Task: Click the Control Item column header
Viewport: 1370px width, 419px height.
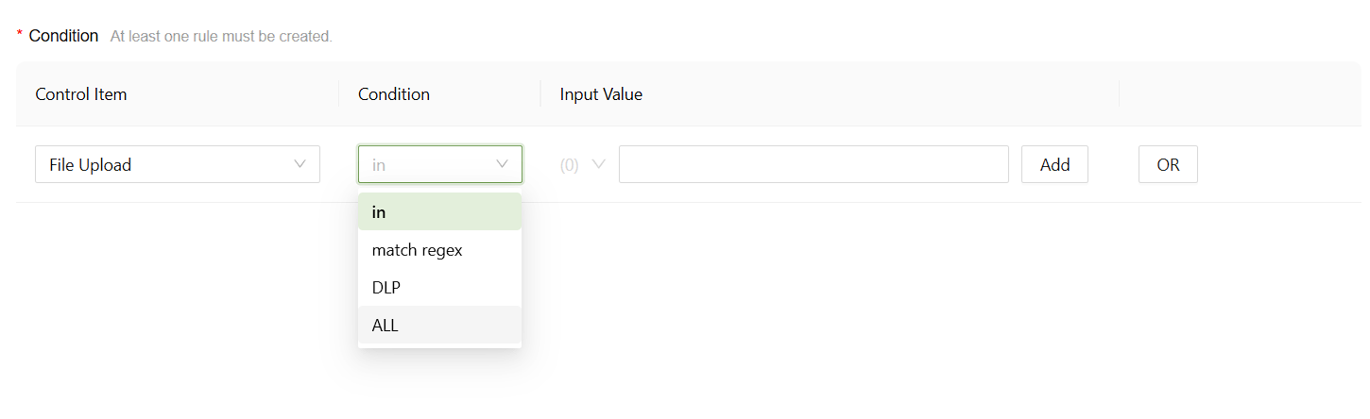Action: (81, 94)
